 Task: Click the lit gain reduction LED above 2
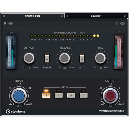click(94, 36)
